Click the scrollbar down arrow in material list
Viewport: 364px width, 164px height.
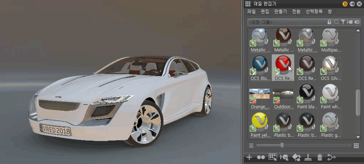click(358, 137)
